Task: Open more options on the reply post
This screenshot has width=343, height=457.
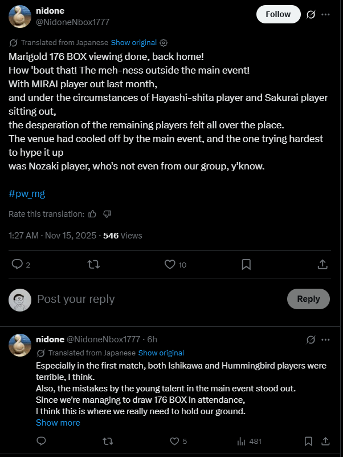Action: click(325, 339)
